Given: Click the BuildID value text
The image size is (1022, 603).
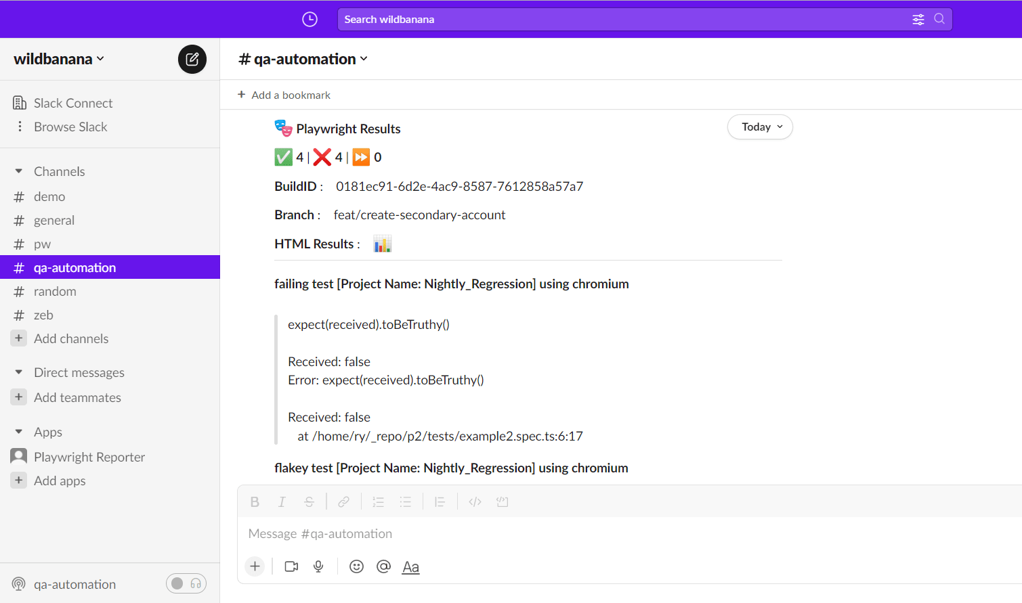Looking at the screenshot, I should coord(459,186).
